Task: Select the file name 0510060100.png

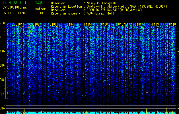Action: pyautogui.click(x=15, y=8)
